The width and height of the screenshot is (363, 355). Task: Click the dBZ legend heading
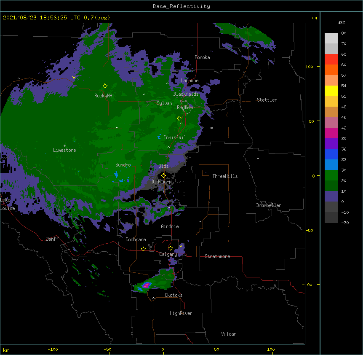coord(341,22)
